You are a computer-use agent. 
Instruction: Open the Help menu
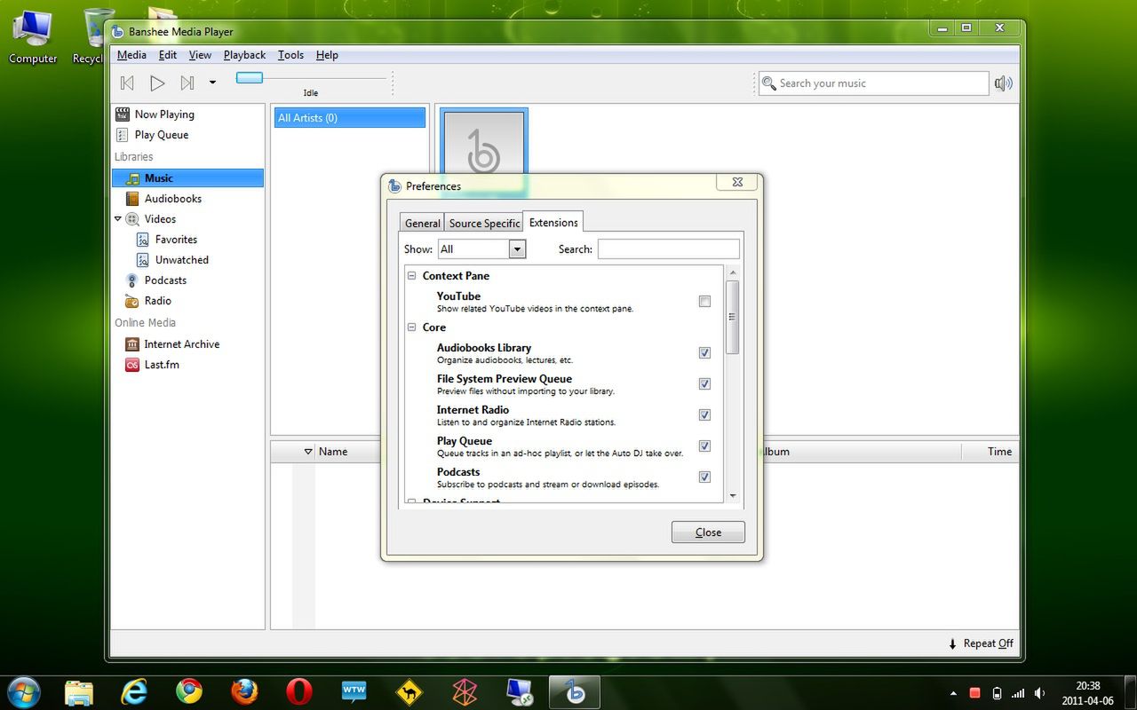[x=327, y=55]
